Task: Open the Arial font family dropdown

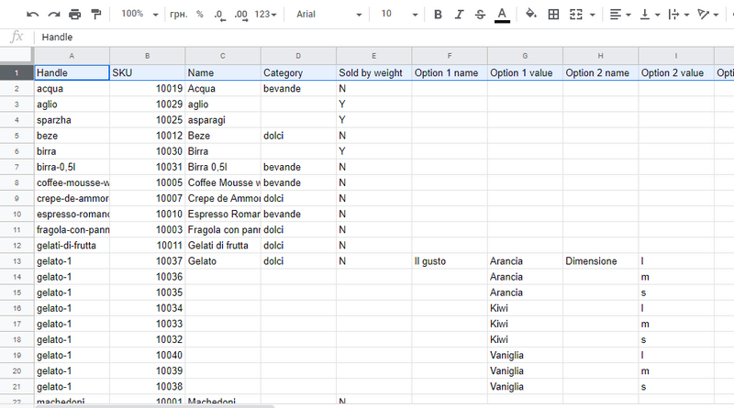Action: [328, 15]
